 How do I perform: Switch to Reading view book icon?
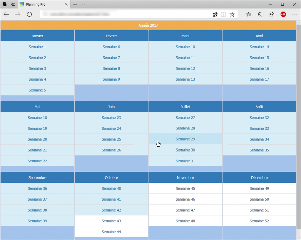(x=224, y=14)
